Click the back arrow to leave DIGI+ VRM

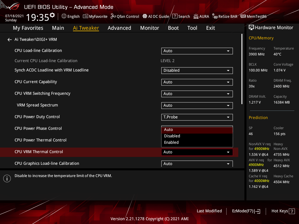pos(9,39)
